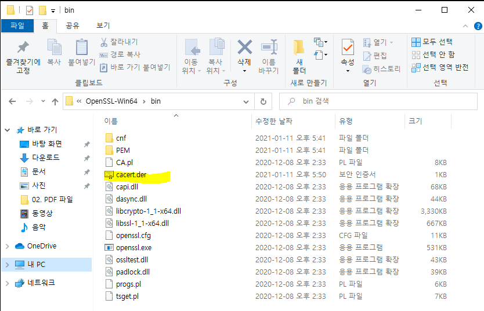Open easy access dropdown in 새로 만들기
The height and width of the screenshot is (311, 484).
(321, 55)
